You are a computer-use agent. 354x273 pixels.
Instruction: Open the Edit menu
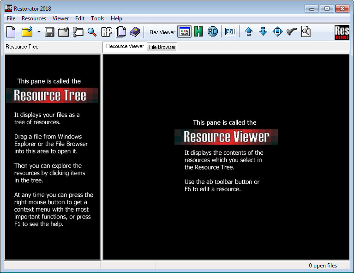click(80, 18)
